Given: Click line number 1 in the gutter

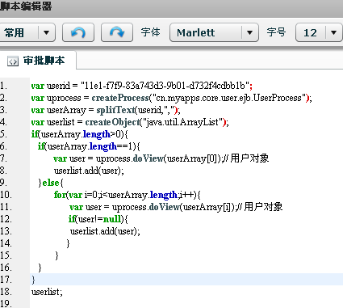Looking at the screenshot, I should pyautogui.click(x=3, y=86).
